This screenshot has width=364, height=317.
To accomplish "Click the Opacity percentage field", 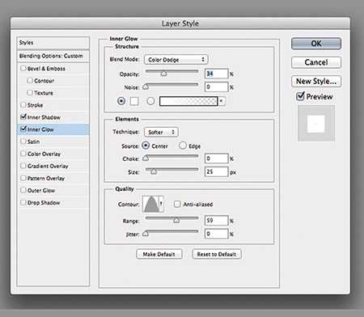I will click(x=217, y=74).
